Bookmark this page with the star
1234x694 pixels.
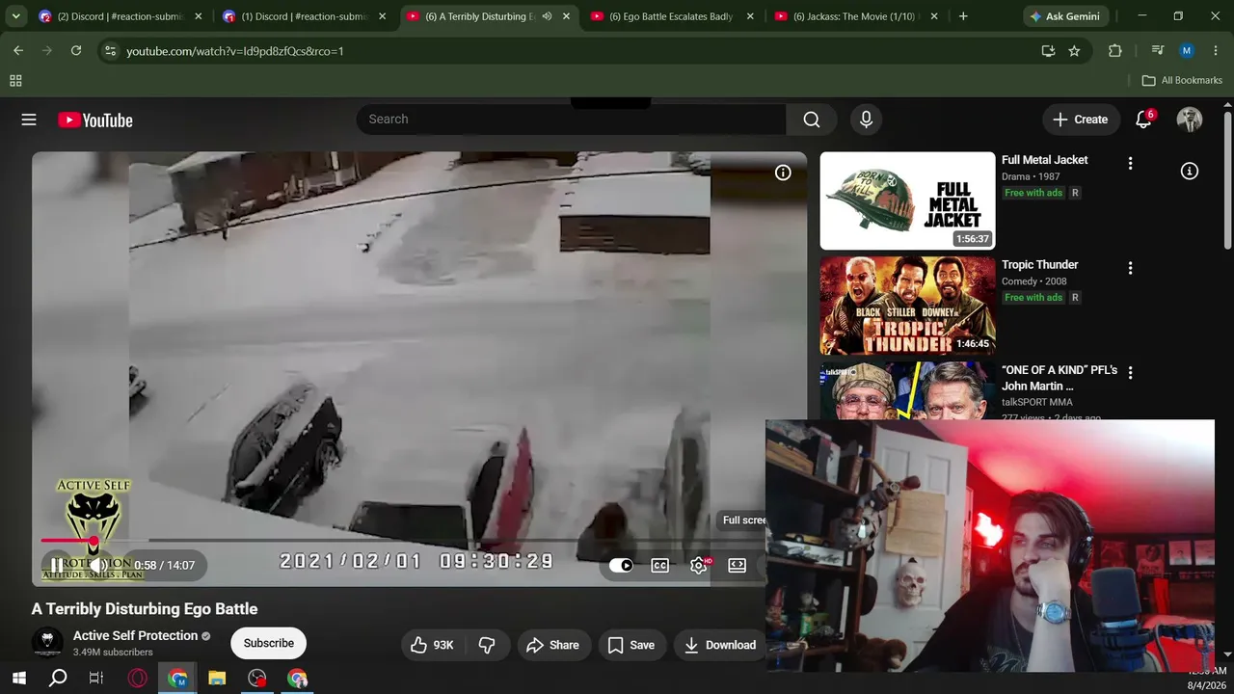(1074, 51)
